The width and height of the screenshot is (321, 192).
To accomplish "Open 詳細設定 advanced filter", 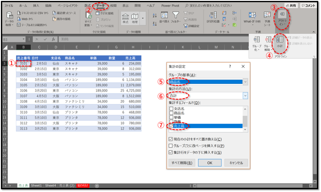I will [191, 26].
